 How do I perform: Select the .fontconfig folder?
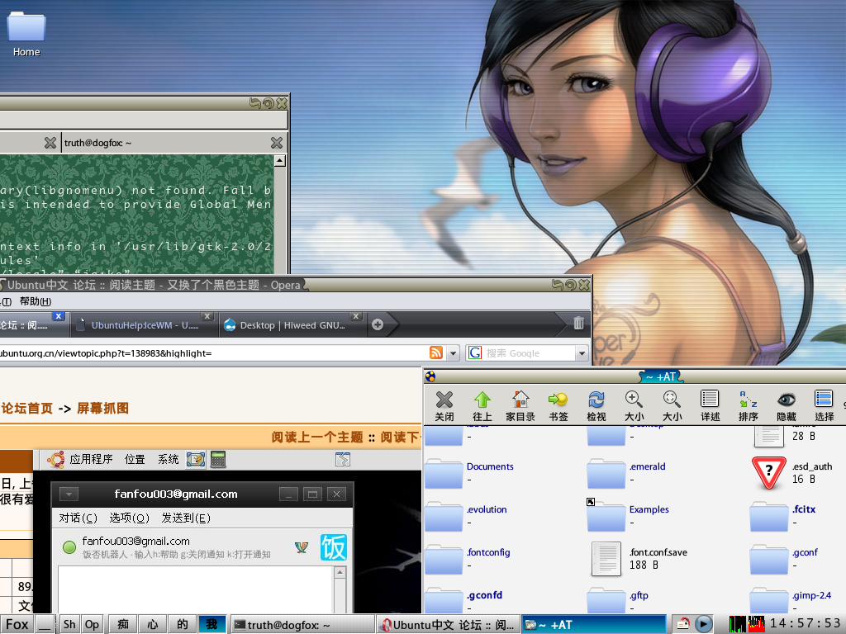click(x=444, y=559)
